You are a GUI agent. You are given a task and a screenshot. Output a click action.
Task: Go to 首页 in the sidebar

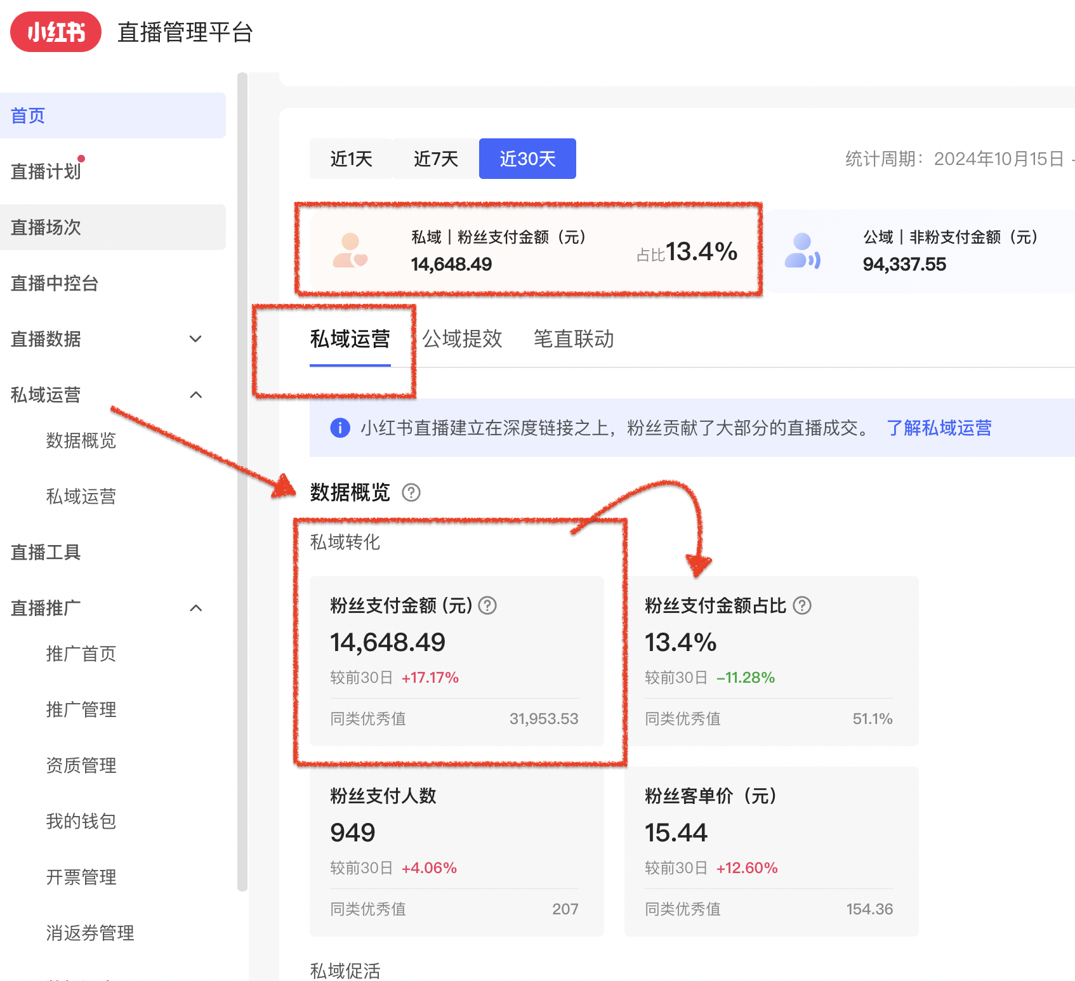coord(113,115)
